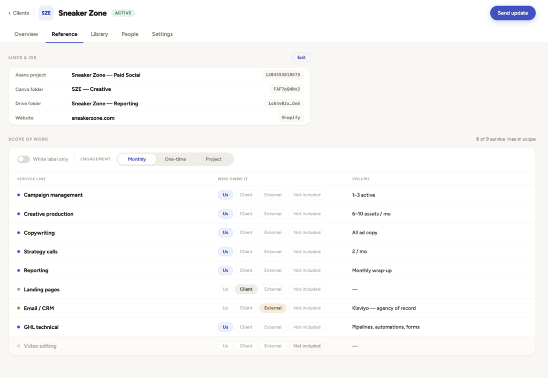Image resolution: width=548 pixels, height=378 pixels.
Task: Select Monthly engagement type
Action: coord(136,159)
